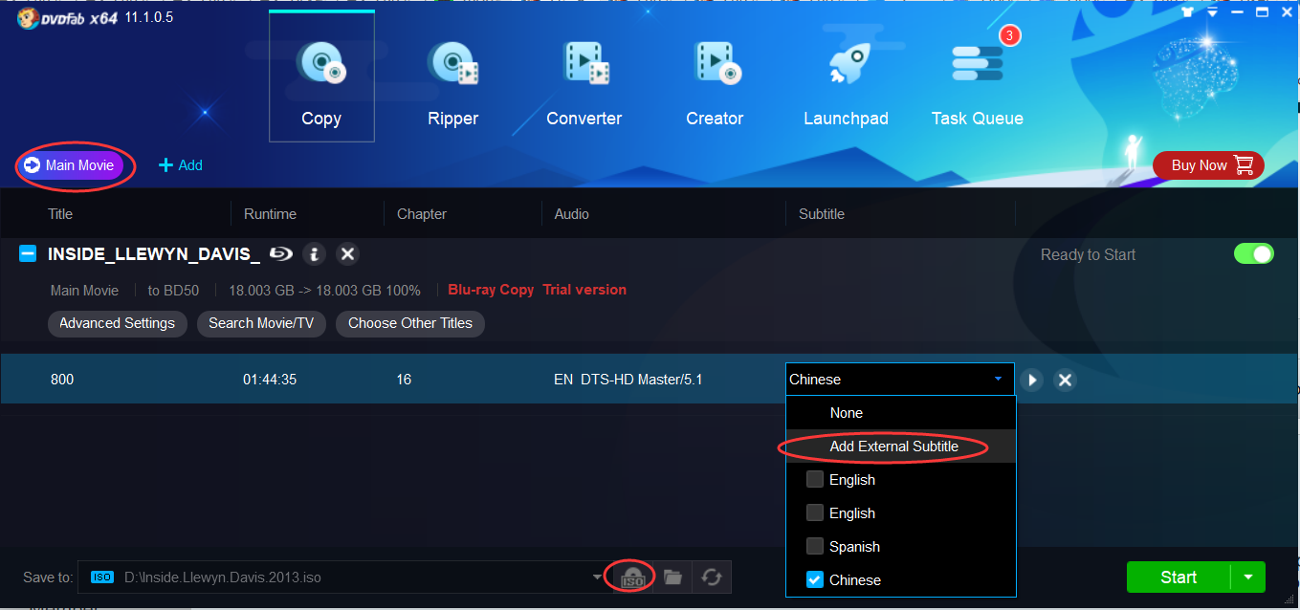Remove title 800 with X icon

tap(1065, 380)
